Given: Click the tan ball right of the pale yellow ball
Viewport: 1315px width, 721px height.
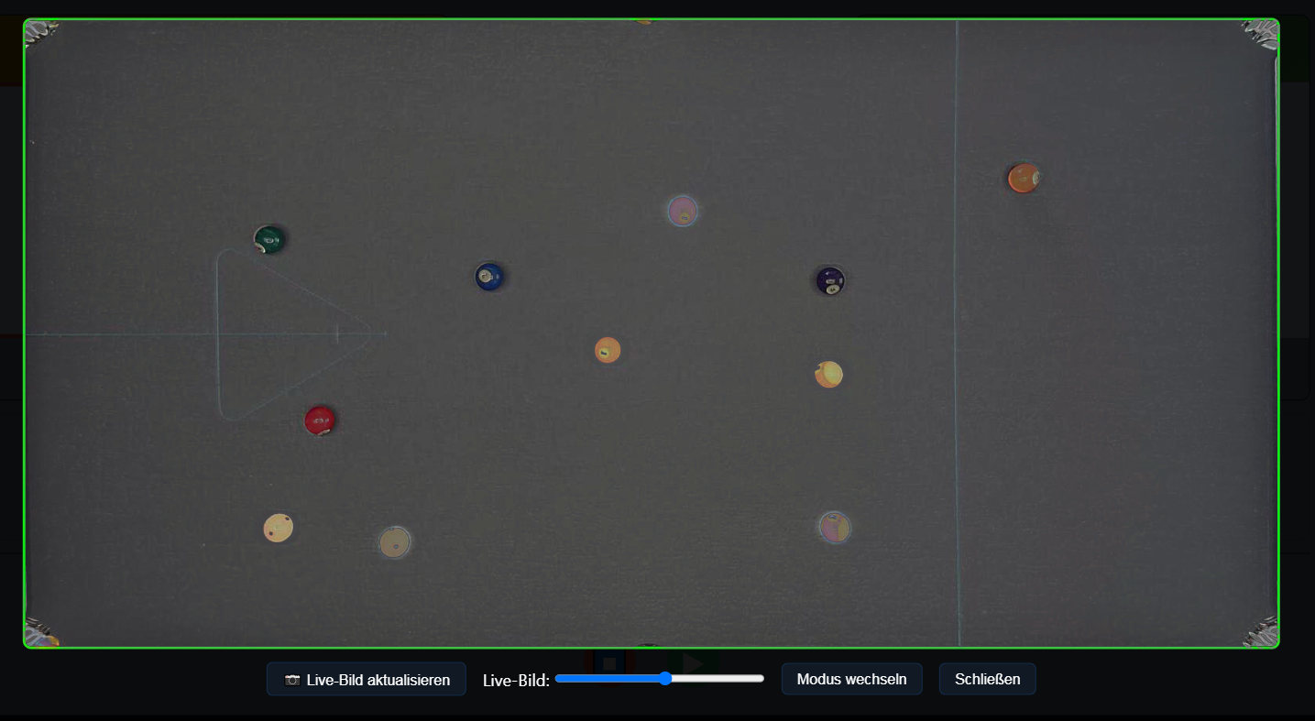Looking at the screenshot, I should [395, 541].
